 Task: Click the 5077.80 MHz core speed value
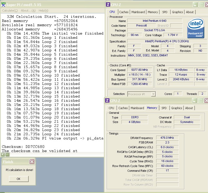point(140,70)
